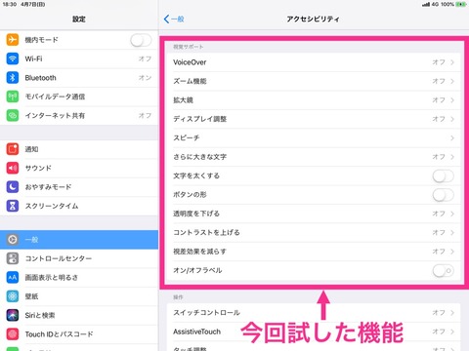The height and width of the screenshot is (351, 469).
Task: Tap the コントロールセンター icon
Action: (13, 258)
